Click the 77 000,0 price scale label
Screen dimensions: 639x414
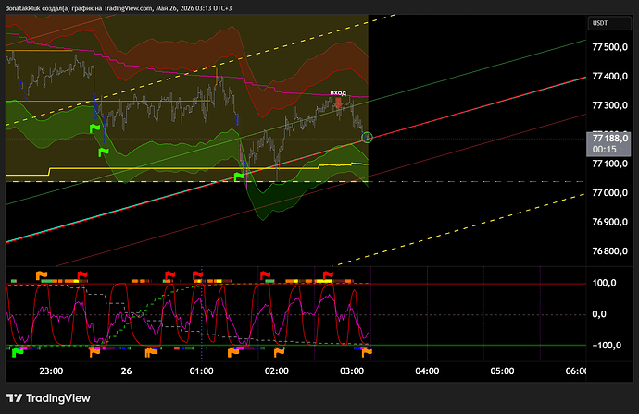(610, 193)
